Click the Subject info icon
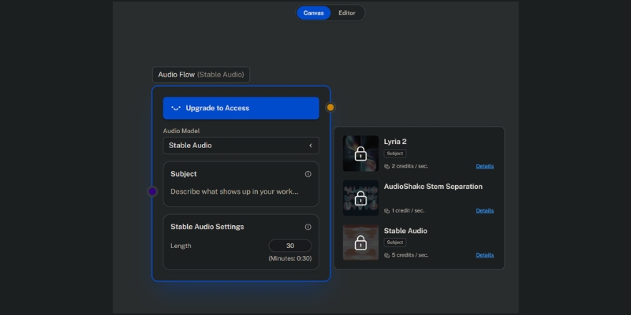This screenshot has width=631, height=315. pos(308,174)
